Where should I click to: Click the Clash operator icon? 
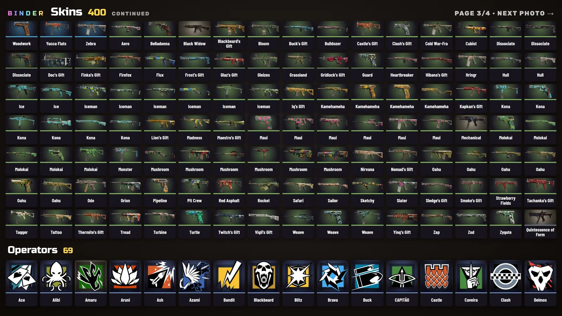point(506,276)
